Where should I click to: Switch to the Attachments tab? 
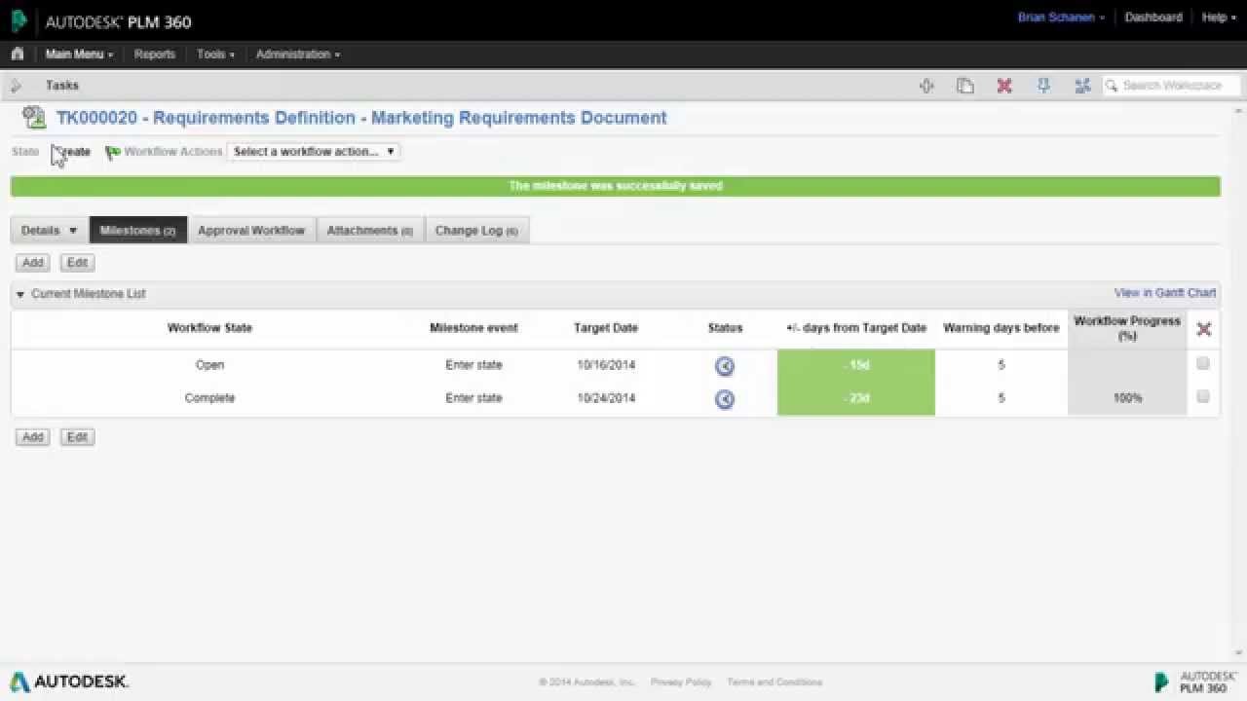click(370, 231)
